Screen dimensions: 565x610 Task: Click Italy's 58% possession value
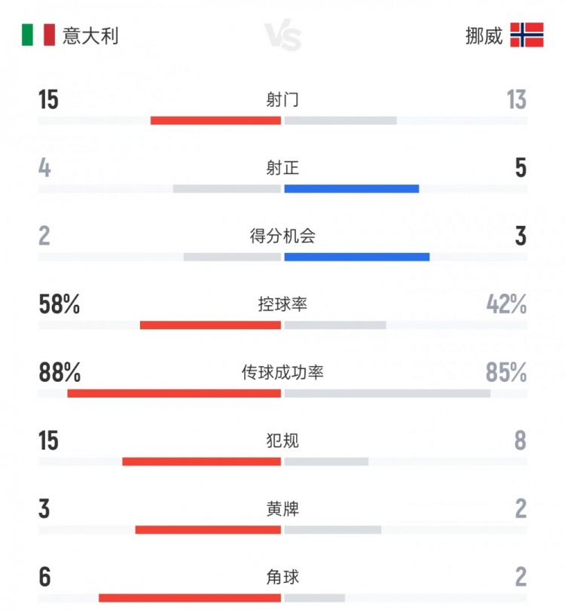click(x=60, y=304)
